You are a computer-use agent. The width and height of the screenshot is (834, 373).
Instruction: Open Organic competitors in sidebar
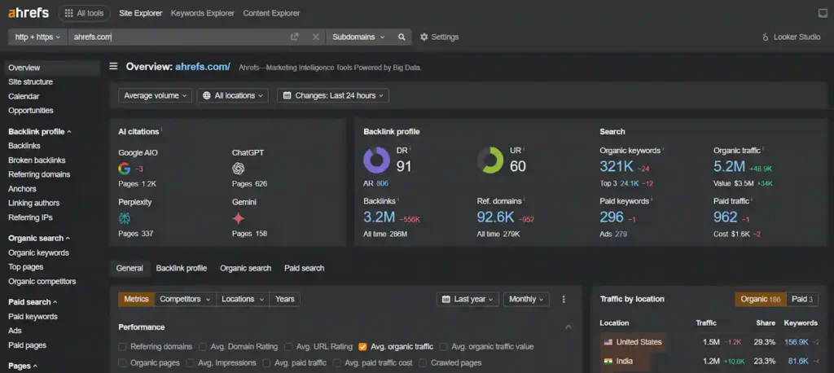(42, 281)
